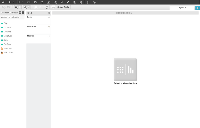200x128 pixels.
Task: Click the Back arrow in the top bar
Action: pos(10,2)
